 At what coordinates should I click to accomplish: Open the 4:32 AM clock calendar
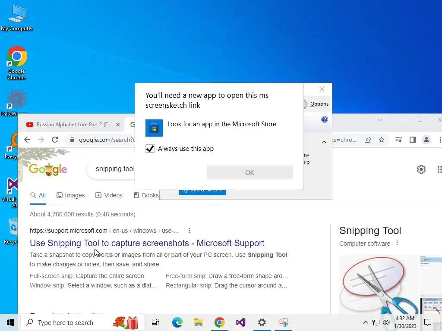(x=405, y=322)
